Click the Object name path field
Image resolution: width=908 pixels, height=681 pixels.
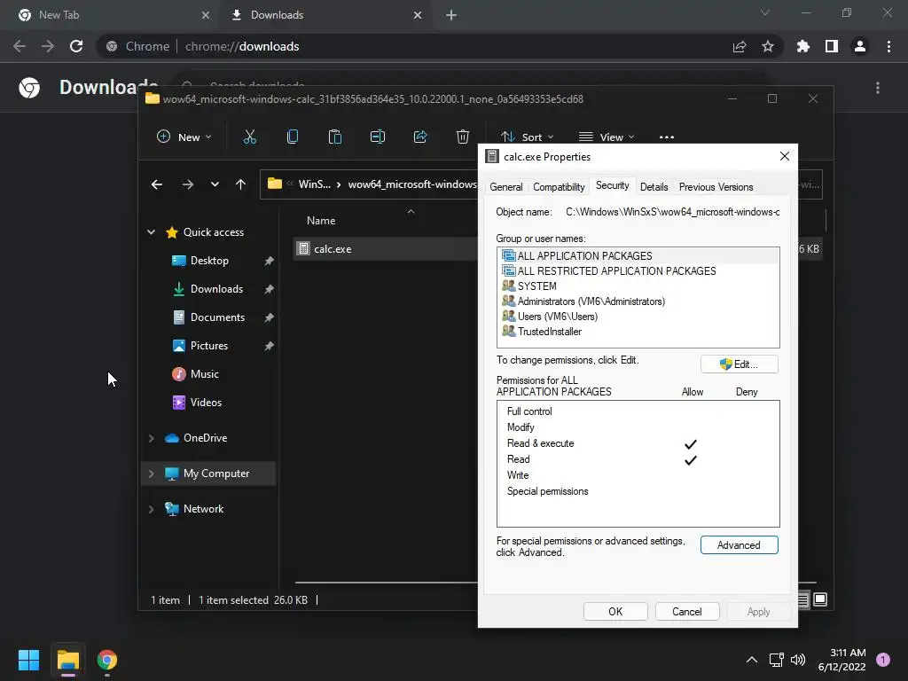672,212
